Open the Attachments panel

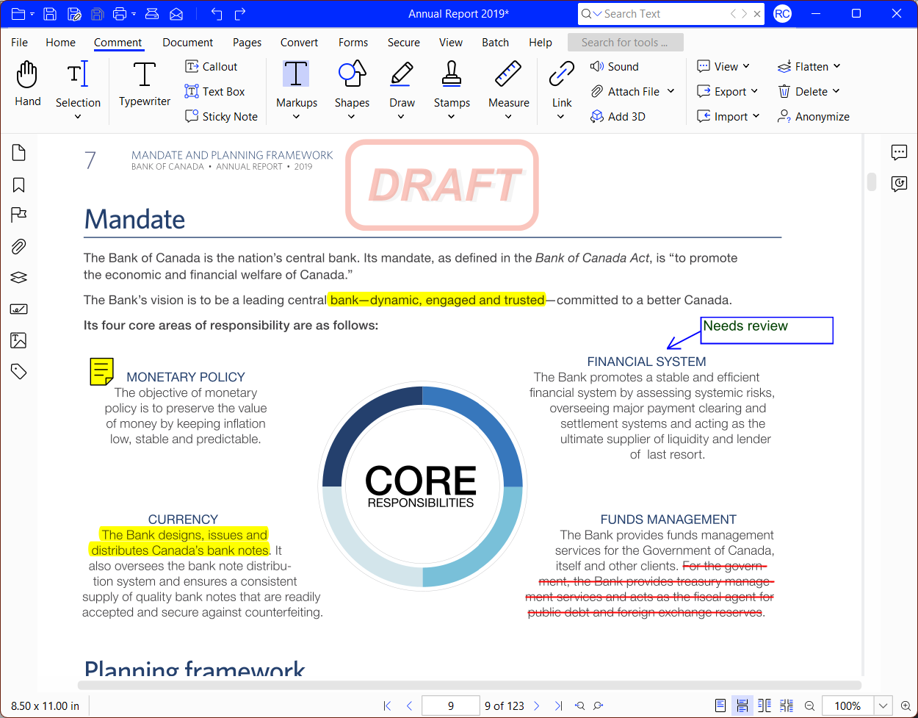[x=18, y=246]
